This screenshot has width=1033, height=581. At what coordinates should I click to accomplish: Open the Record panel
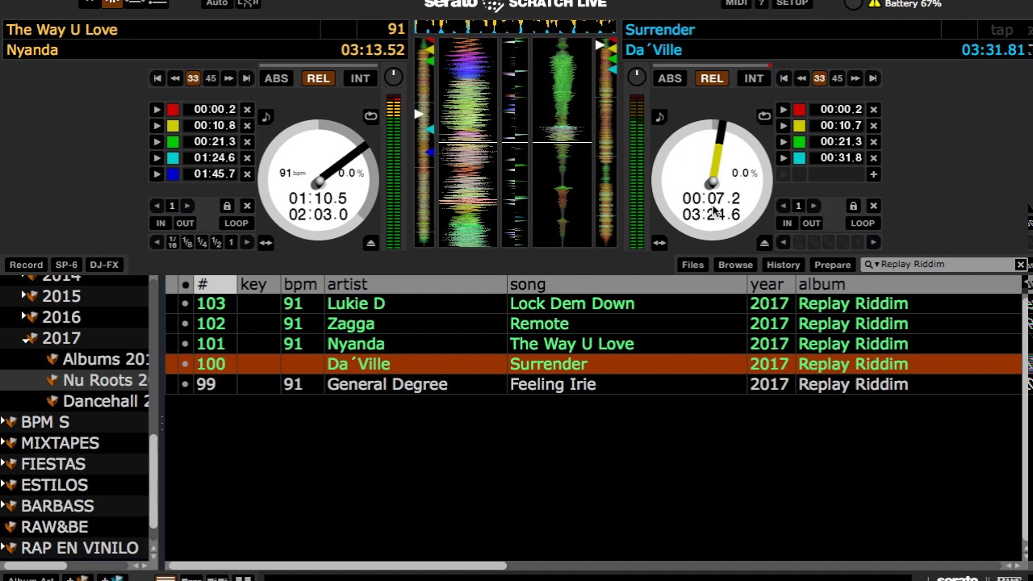(x=26, y=265)
